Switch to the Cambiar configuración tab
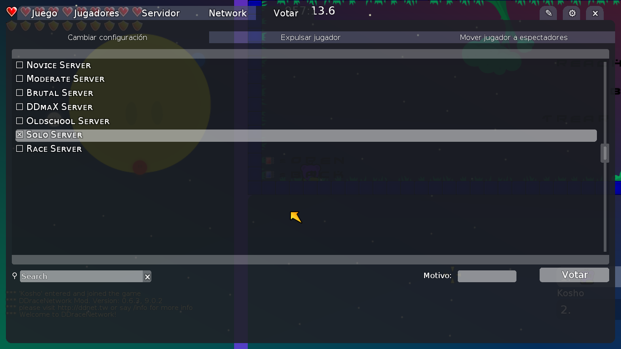Screen dimensions: 621x349 (107, 38)
